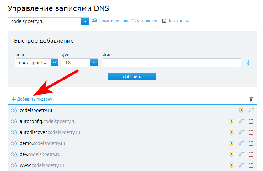This screenshot has width=263, height=171.
Task: Click the Быстрое добавление heading
Action: (x=44, y=41)
